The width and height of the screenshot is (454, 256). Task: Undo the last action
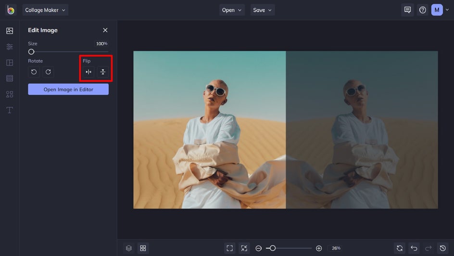click(414, 248)
